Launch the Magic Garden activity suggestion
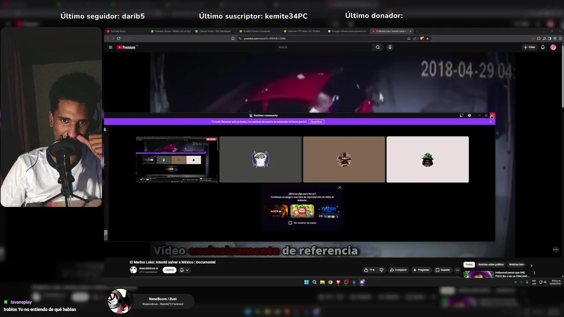This screenshot has height=317, width=564. 302,211
